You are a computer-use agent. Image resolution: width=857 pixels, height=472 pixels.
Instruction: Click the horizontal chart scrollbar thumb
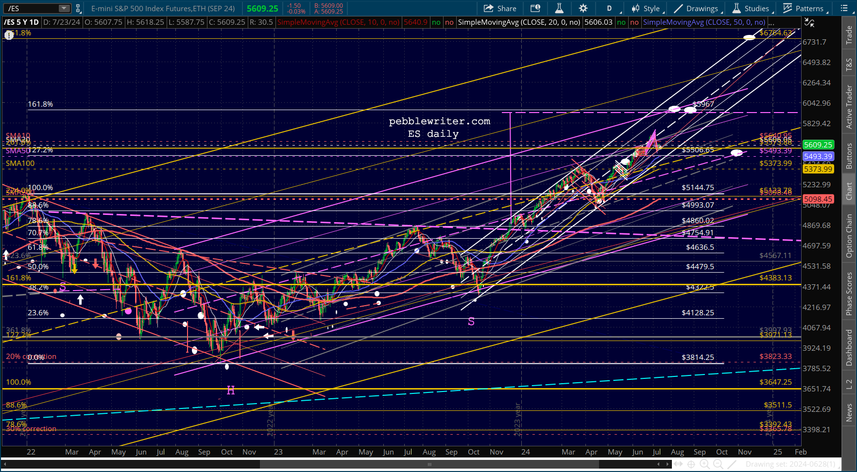[x=429, y=464]
